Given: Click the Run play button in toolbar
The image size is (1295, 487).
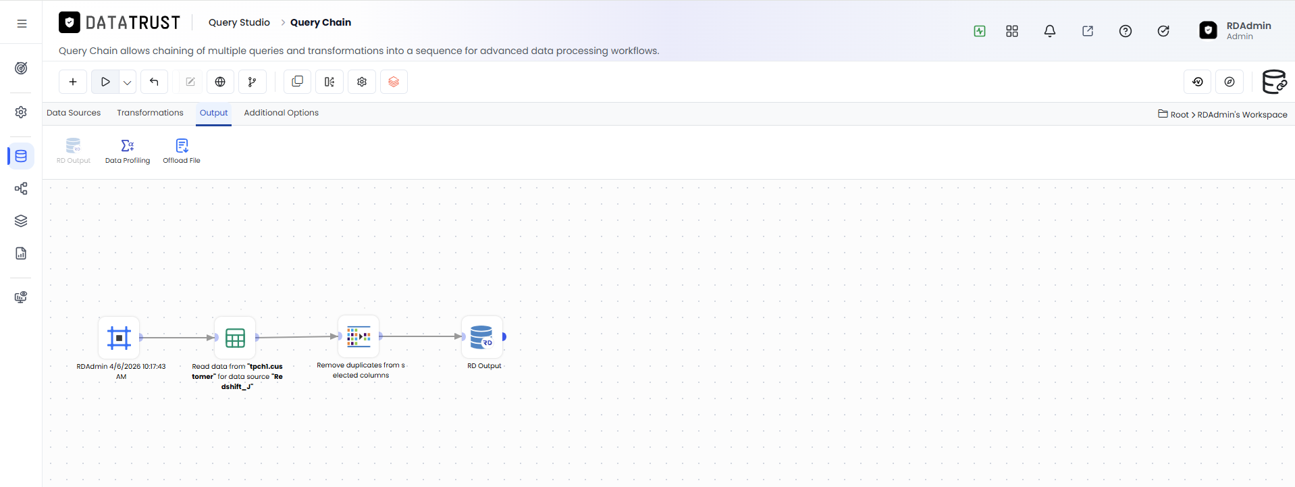Looking at the screenshot, I should click(105, 82).
